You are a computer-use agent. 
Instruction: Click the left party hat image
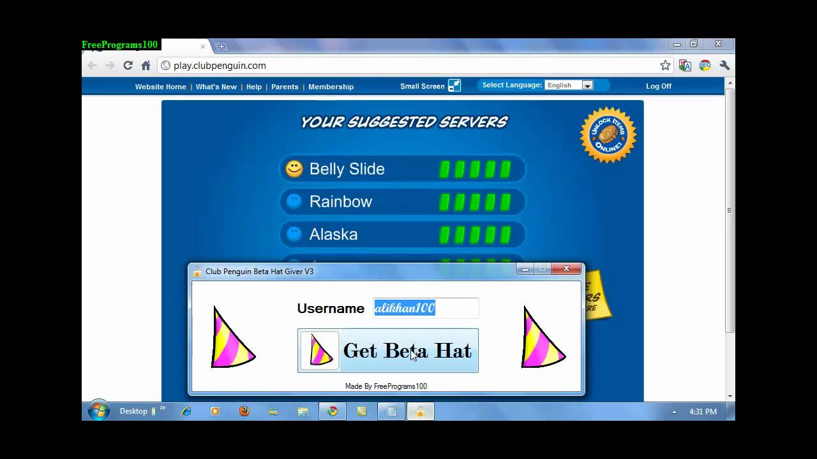point(232,337)
